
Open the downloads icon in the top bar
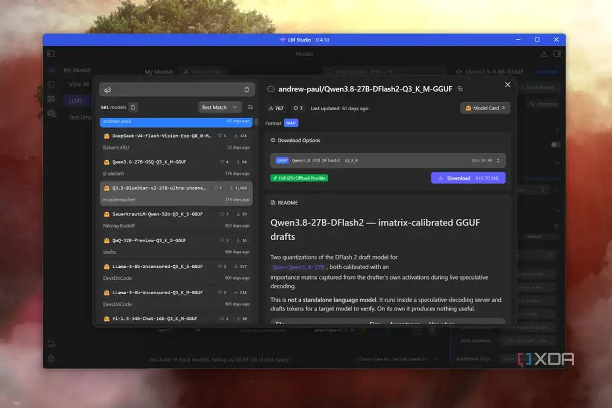pyautogui.click(x=544, y=54)
